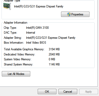Click the Adapter Information group heading
Screen dimensions: 99x96
tap(16, 23)
